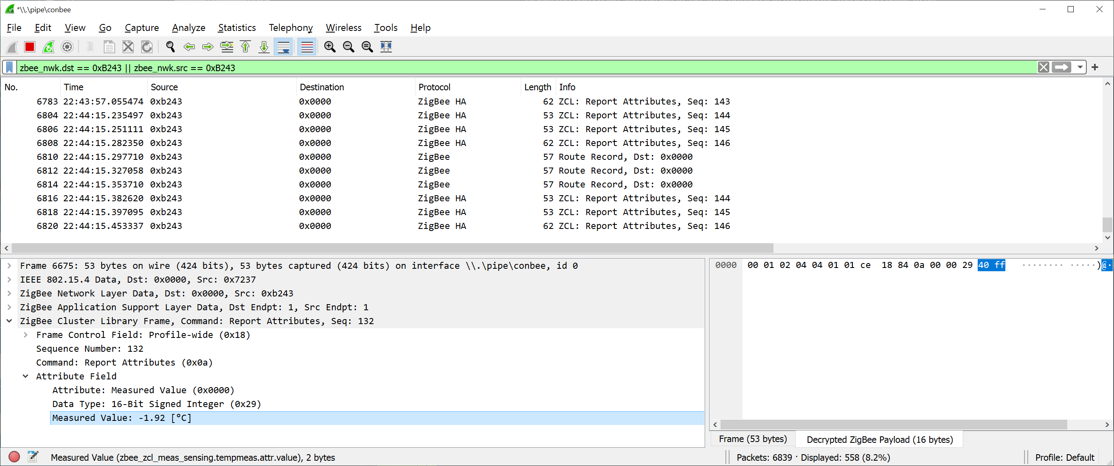Open the expert information indicator in status bar
Screen dimensions: 1114x466
click(14, 457)
